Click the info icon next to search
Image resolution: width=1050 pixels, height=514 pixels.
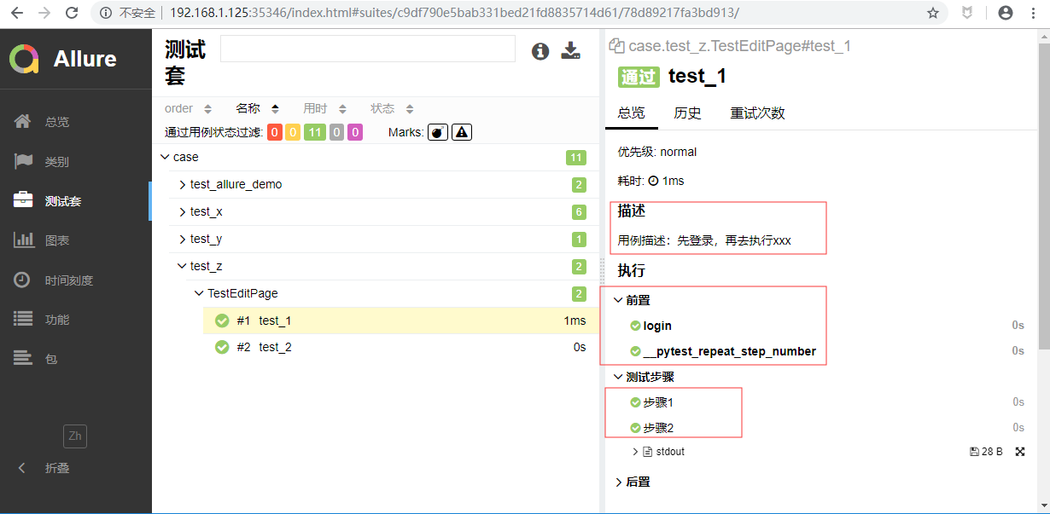click(540, 51)
